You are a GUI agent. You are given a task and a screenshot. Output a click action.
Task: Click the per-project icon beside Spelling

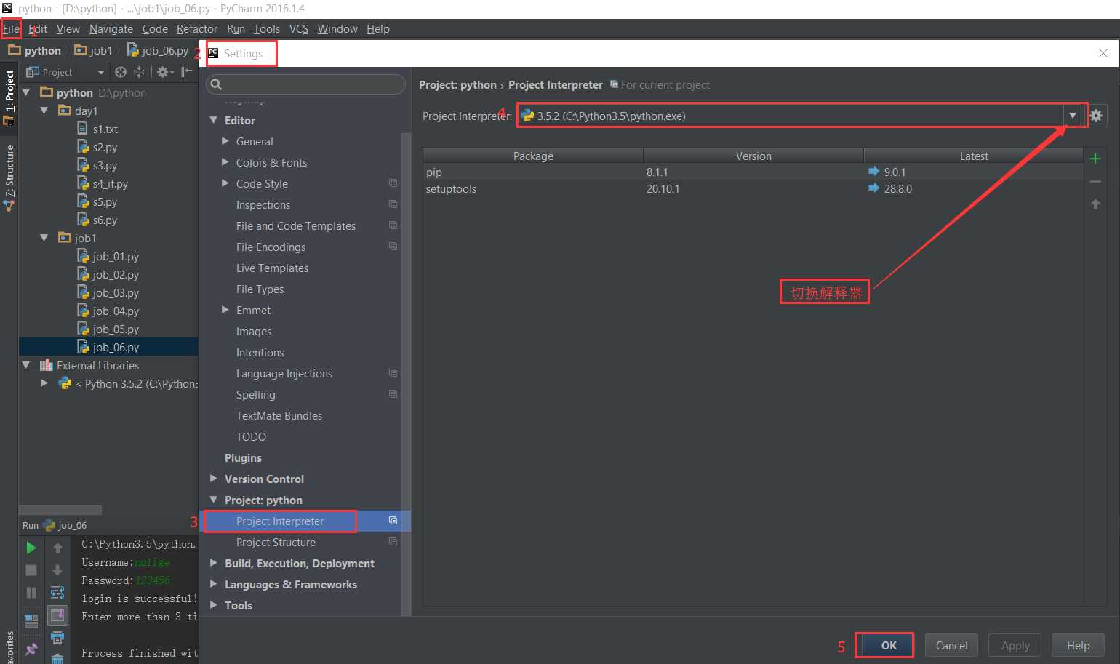point(393,394)
